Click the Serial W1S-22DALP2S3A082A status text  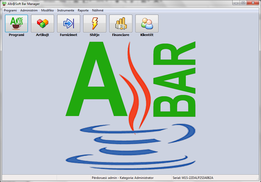(193, 178)
